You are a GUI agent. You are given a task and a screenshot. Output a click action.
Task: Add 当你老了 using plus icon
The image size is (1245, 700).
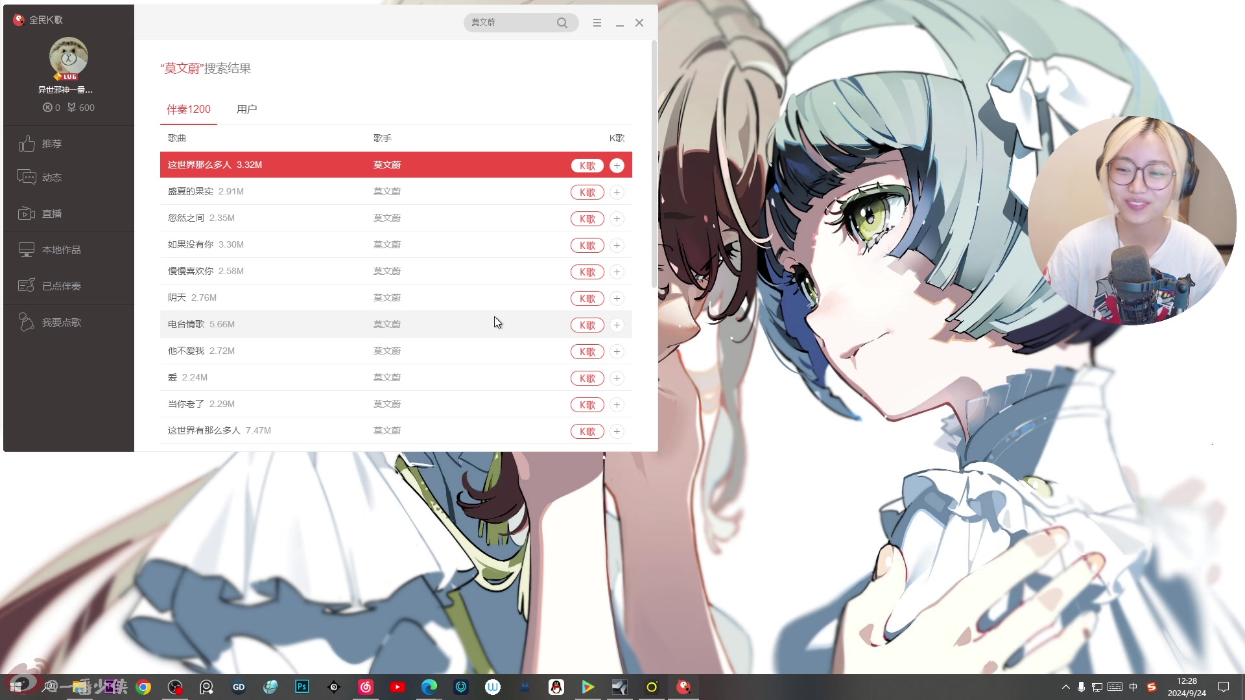pyautogui.click(x=617, y=404)
